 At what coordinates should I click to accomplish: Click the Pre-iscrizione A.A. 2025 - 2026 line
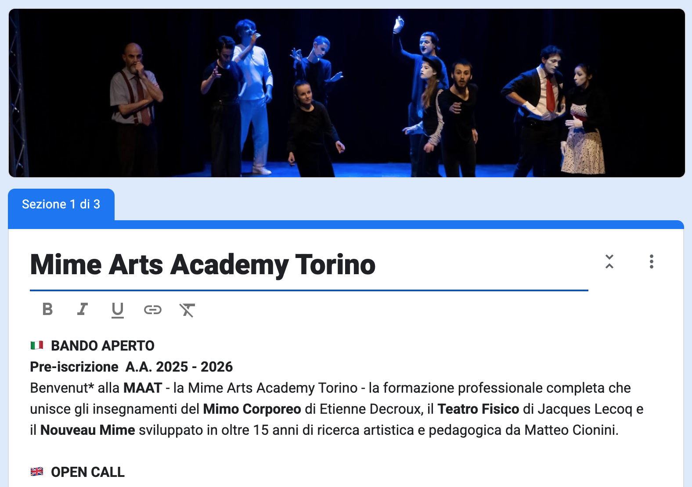[x=131, y=367]
